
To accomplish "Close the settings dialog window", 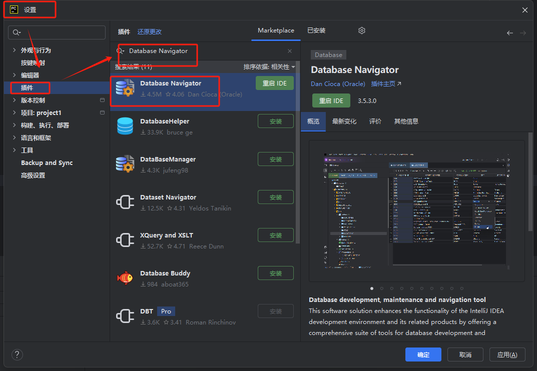I will 524,10.
